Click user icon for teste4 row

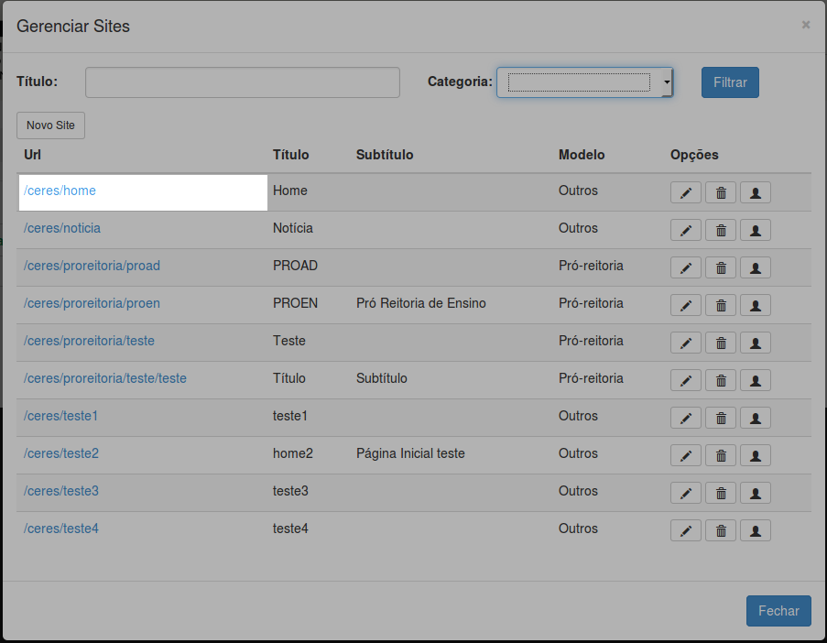coord(755,530)
